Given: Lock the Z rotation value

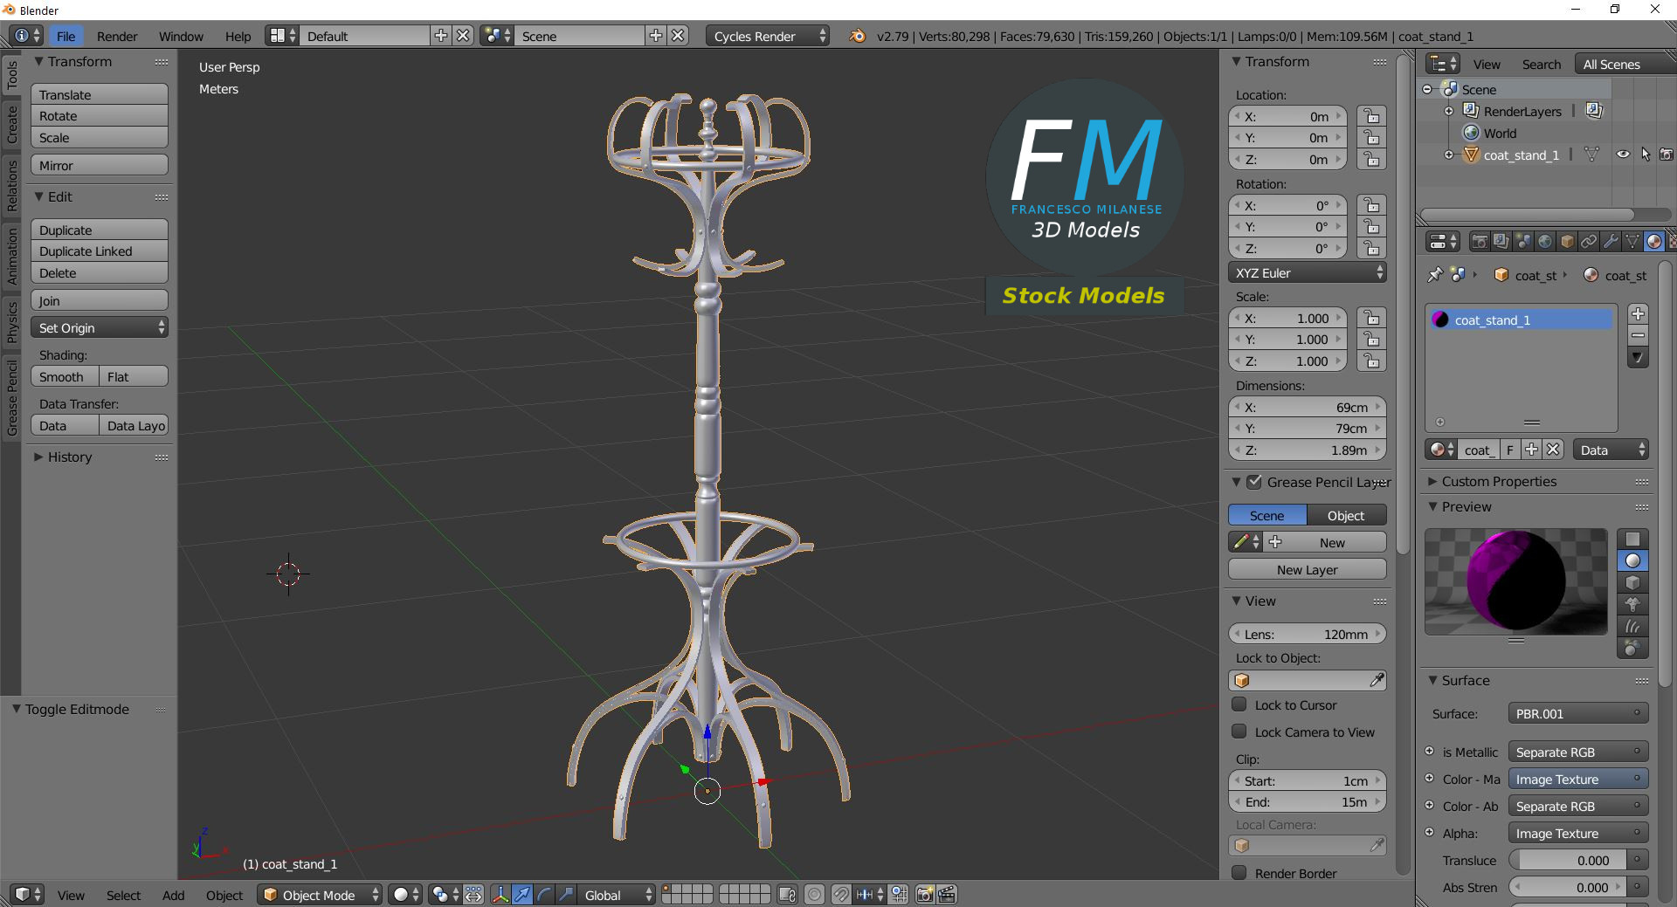Looking at the screenshot, I should [1372, 248].
